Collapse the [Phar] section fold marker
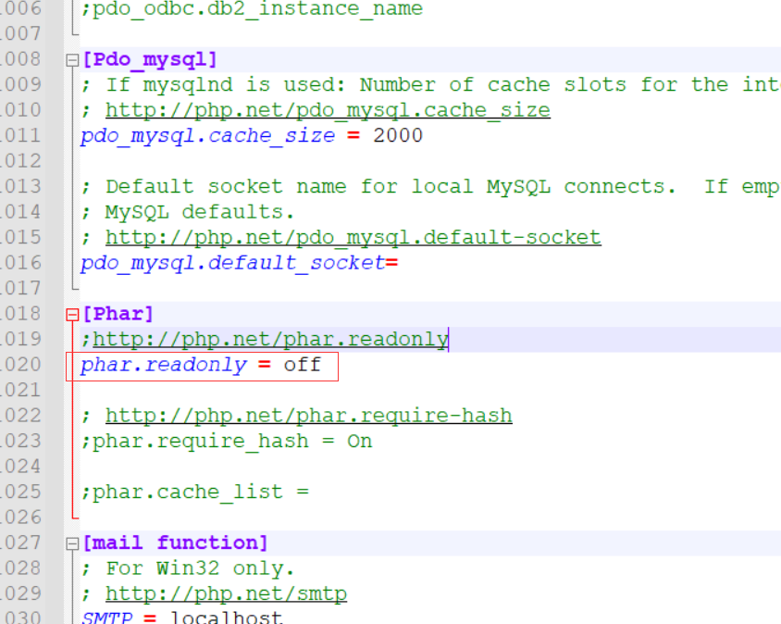This screenshot has width=781, height=624. [x=72, y=314]
